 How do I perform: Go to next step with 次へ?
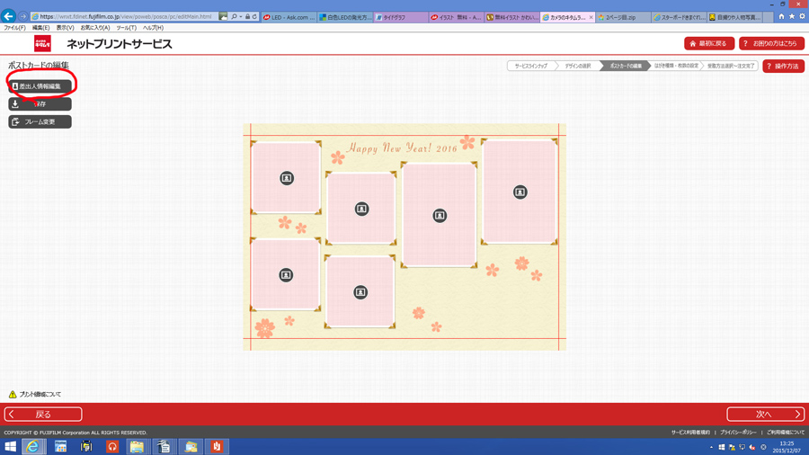pyautogui.click(x=765, y=415)
